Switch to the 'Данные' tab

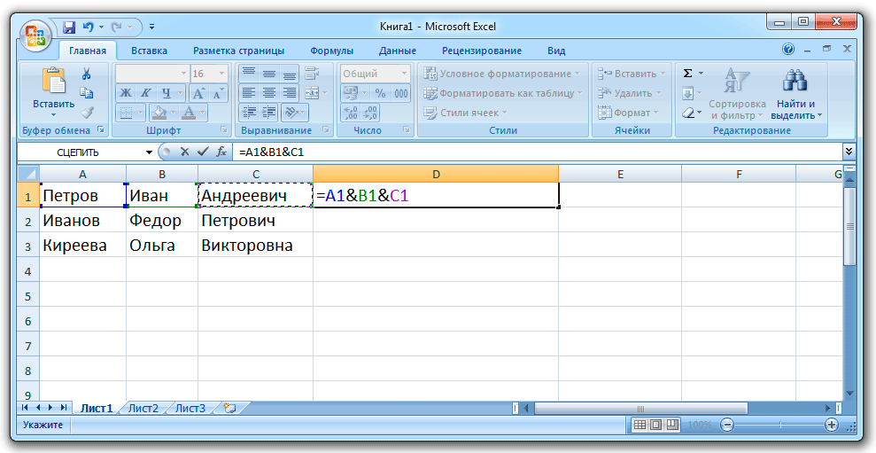pos(397,51)
